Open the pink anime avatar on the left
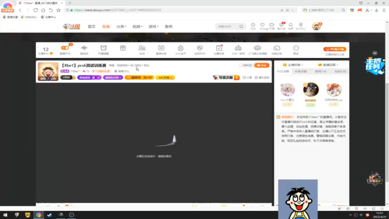This screenshot has width=389, height=219. click(x=287, y=90)
